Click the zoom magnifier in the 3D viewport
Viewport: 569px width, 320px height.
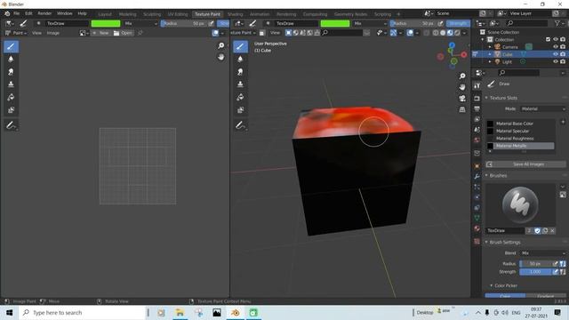click(462, 76)
